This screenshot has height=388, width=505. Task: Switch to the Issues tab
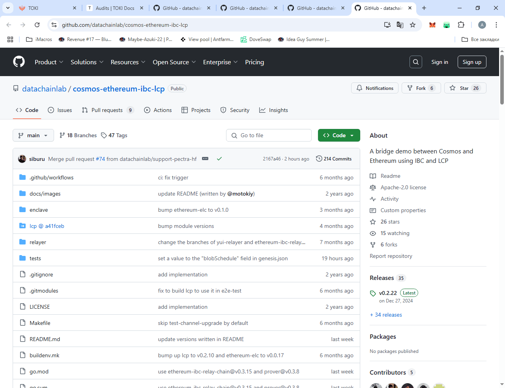[60, 110]
